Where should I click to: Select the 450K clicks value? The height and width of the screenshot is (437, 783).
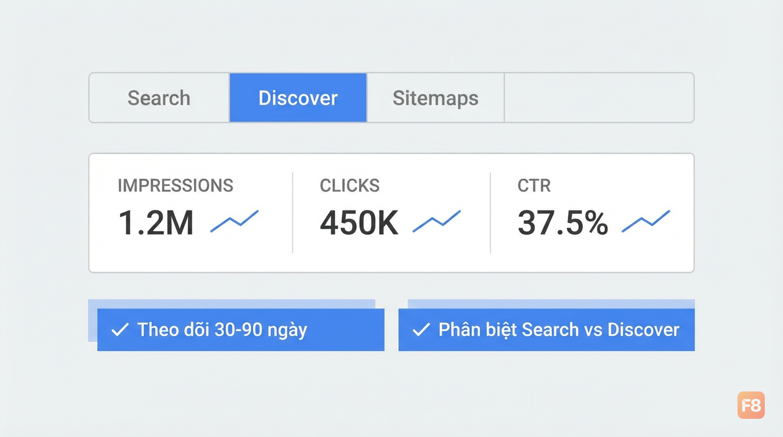[x=359, y=222]
